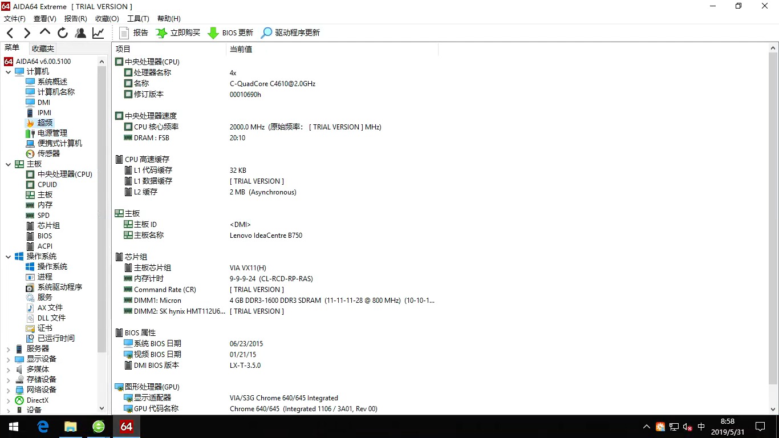This screenshot has height=438, width=779.
Task: Go forward with the right arrow button
Action: point(27,33)
